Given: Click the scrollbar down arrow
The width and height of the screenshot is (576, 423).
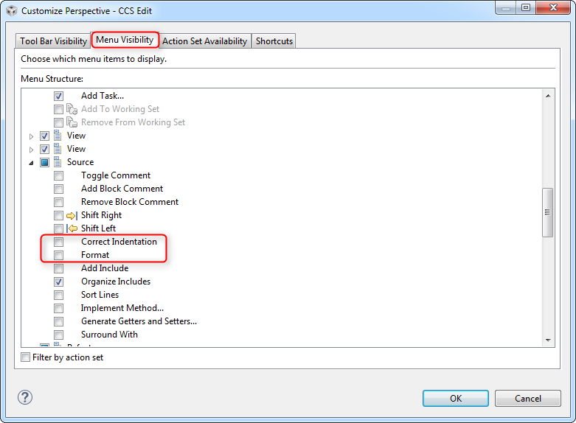Looking at the screenshot, I should tap(548, 340).
